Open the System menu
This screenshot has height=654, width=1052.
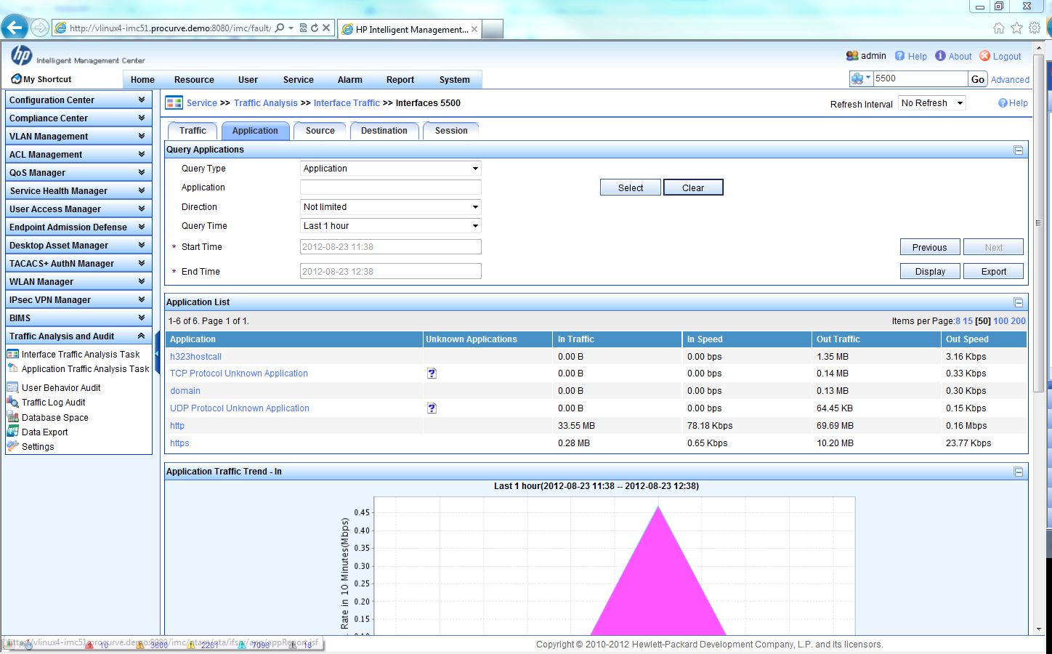(455, 80)
